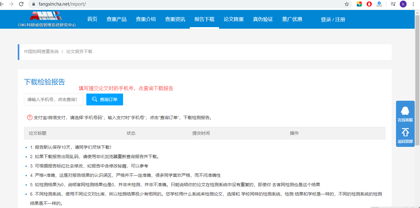
Task: Switch to the 论文降重 menu item
Action: click(233, 19)
